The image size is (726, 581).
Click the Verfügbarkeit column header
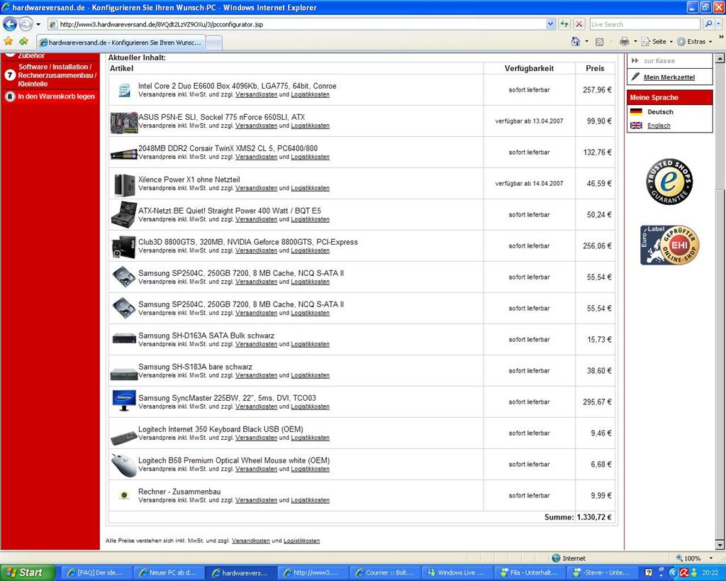point(529,68)
